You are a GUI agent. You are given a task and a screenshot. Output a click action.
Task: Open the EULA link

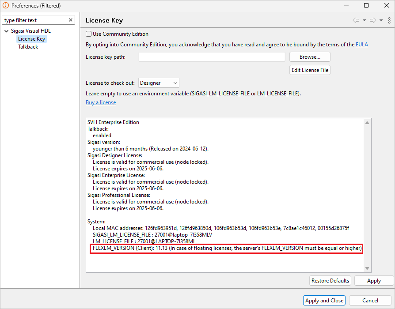(x=362, y=45)
